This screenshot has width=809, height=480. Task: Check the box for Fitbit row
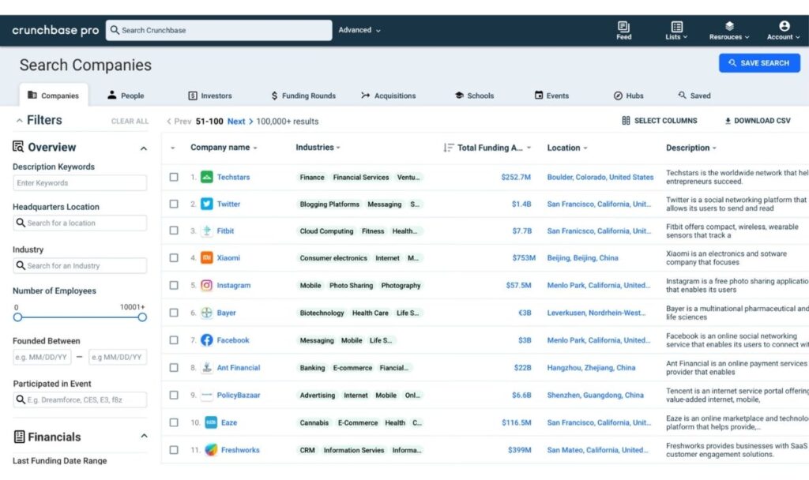[x=174, y=231]
